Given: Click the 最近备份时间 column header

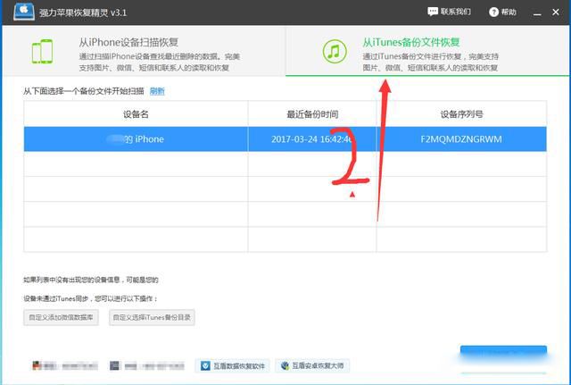Looking at the screenshot, I should coord(311,113).
